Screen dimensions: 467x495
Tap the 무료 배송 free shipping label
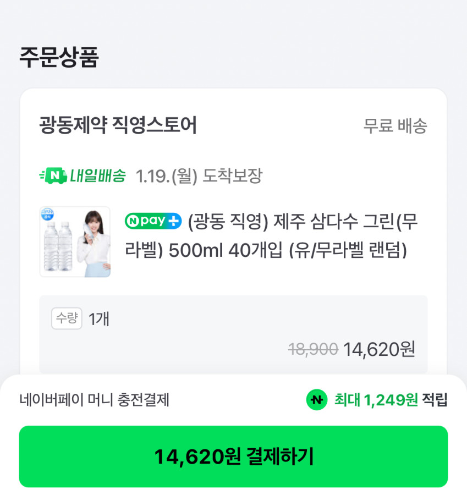coord(395,126)
